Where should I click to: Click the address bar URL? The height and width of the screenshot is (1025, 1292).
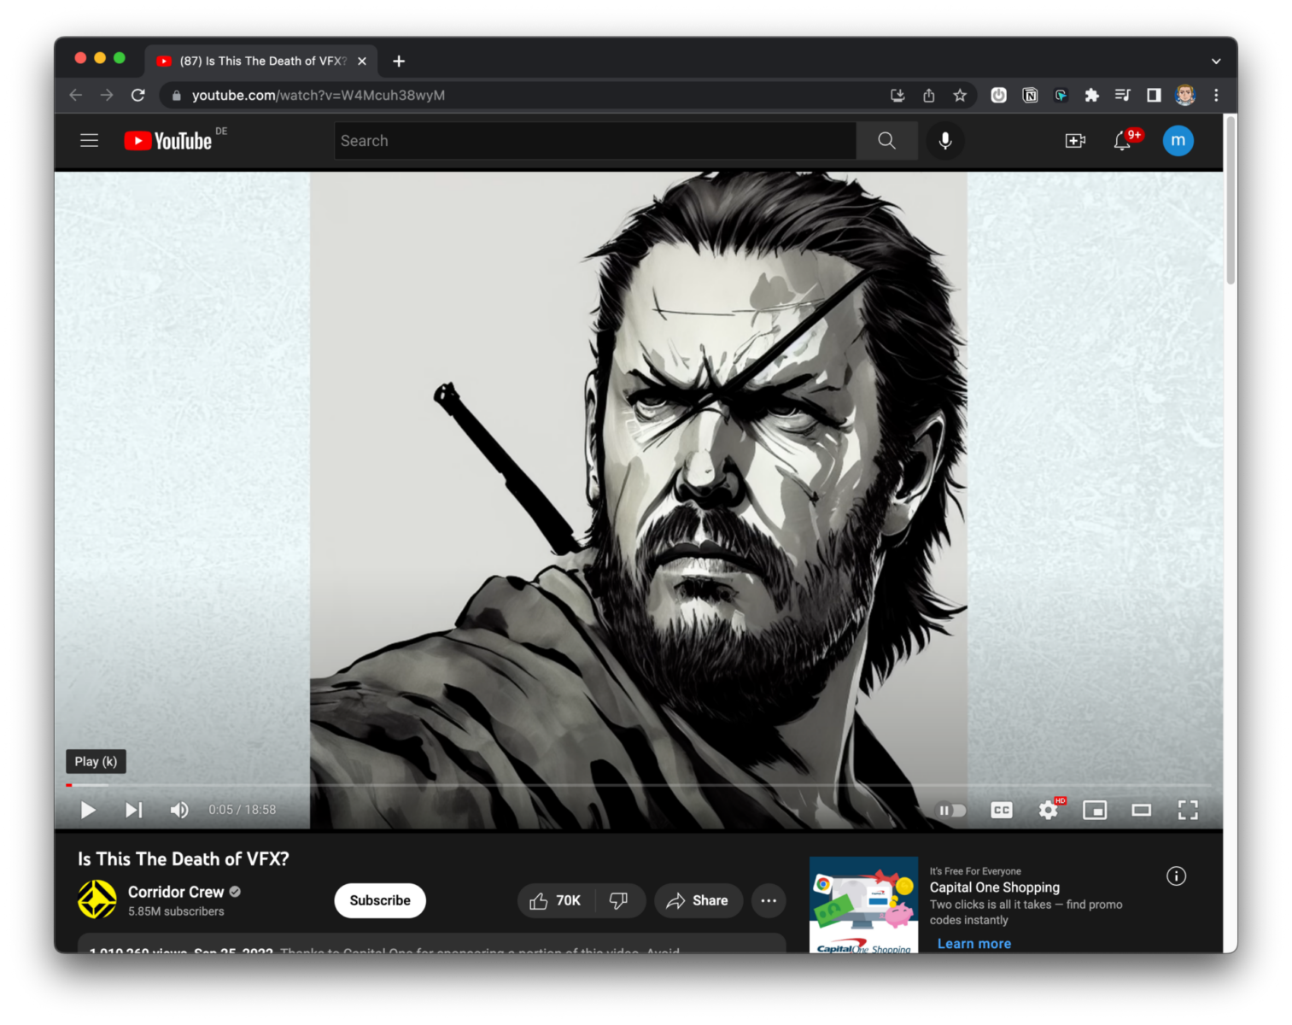tap(319, 95)
